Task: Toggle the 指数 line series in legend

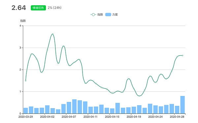Action: 97,14
